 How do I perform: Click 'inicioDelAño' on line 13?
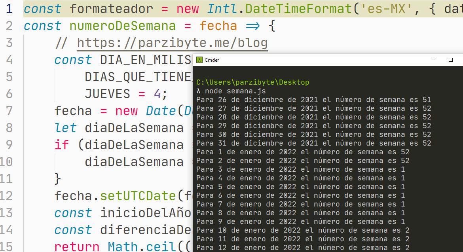click(x=146, y=213)
